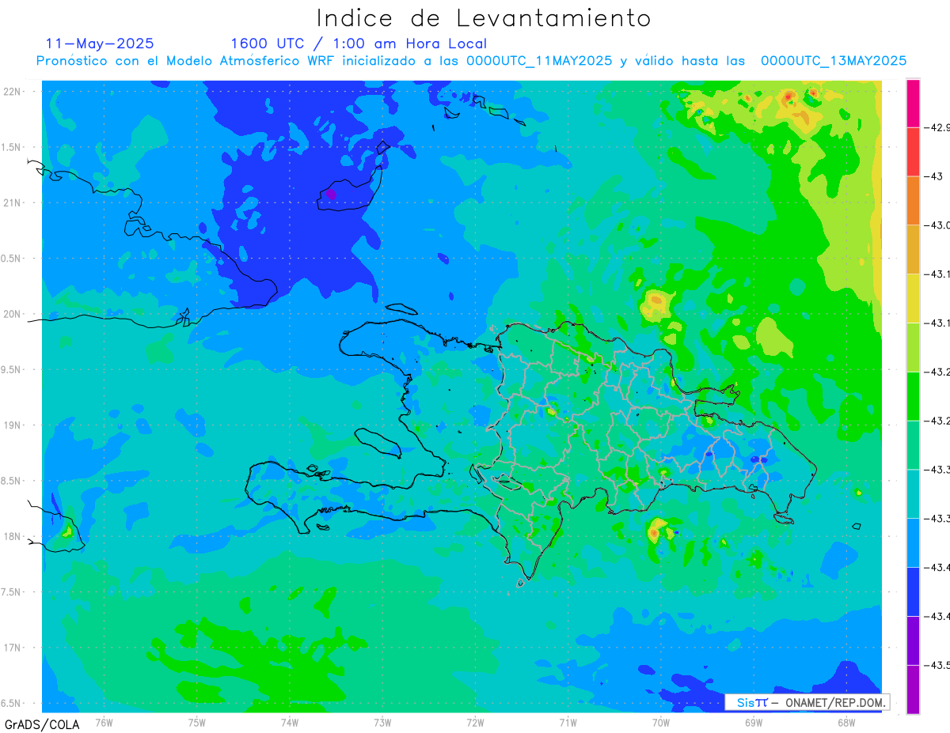Click the '19N' latitude label

pyautogui.click(x=13, y=425)
